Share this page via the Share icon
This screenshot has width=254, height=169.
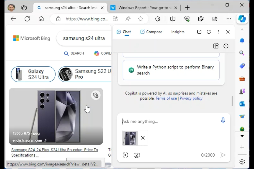click(215, 19)
